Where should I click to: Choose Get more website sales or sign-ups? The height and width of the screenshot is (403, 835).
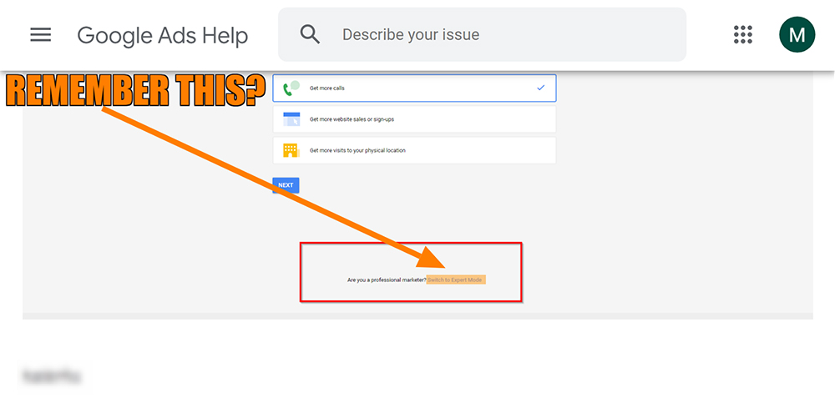click(414, 119)
